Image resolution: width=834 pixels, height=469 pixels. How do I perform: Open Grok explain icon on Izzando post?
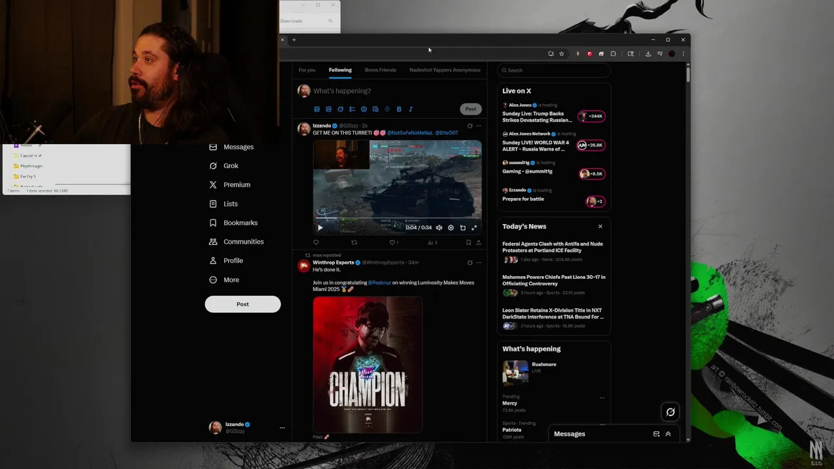coord(470,126)
